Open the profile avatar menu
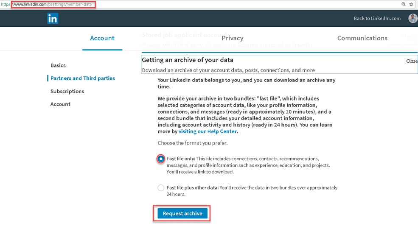418x226 pixels. [412, 18]
